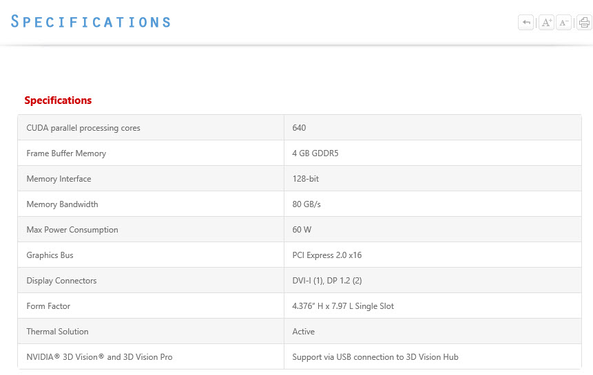Click the Display Connectors label
Image resolution: width=593 pixels, height=375 pixels.
click(61, 281)
